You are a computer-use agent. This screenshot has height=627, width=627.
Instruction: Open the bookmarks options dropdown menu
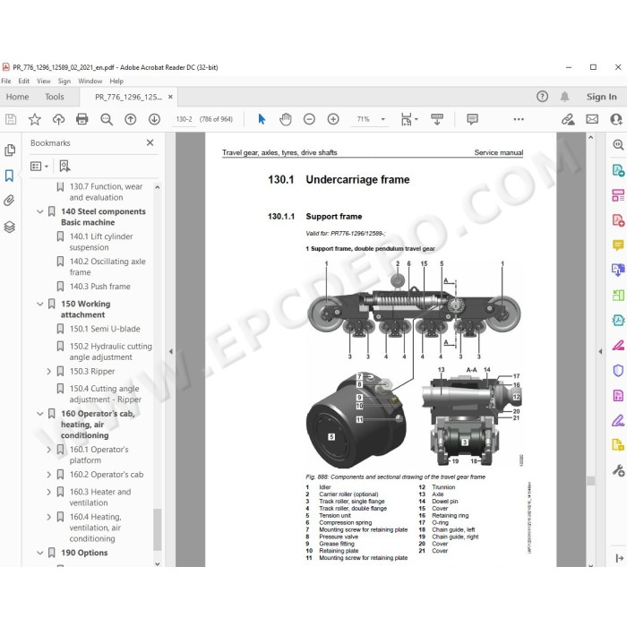tap(39, 166)
